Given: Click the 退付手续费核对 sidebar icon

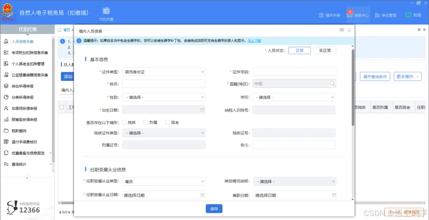Looking at the screenshot, I should coord(6,142).
